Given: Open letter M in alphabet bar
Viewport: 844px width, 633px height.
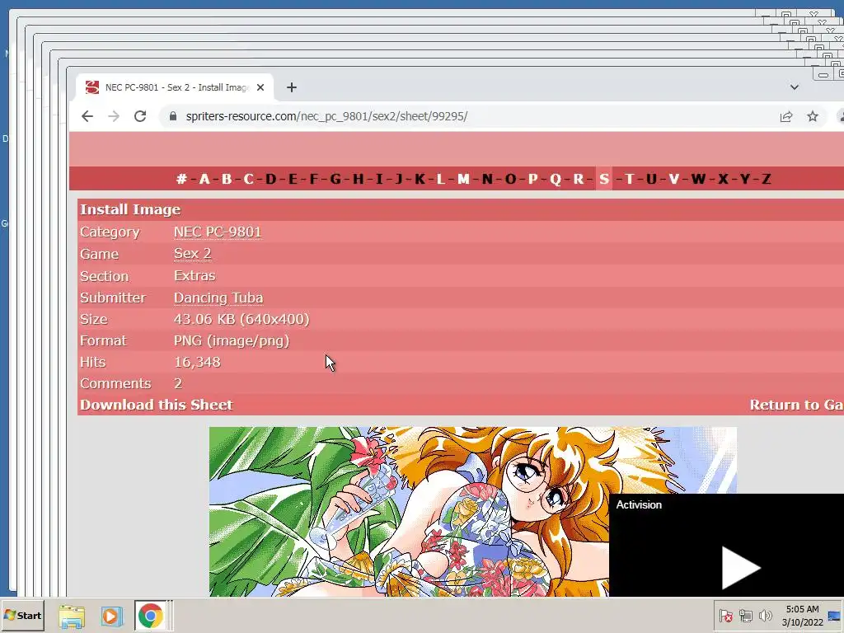Looking at the screenshot, I should point(463,179).
